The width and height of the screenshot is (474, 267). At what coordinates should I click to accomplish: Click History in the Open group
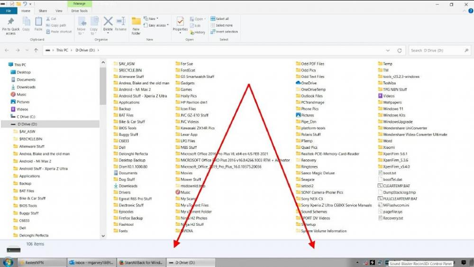click(x=198, y=32)
